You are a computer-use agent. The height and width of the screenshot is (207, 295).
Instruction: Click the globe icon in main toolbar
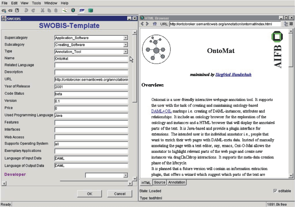click(73, 10)
